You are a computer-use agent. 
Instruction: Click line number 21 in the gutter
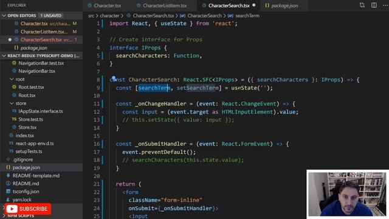pyautogui.click(x=97, y=184)
